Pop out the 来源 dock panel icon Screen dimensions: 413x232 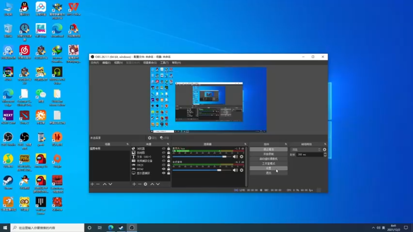point(168,144)
